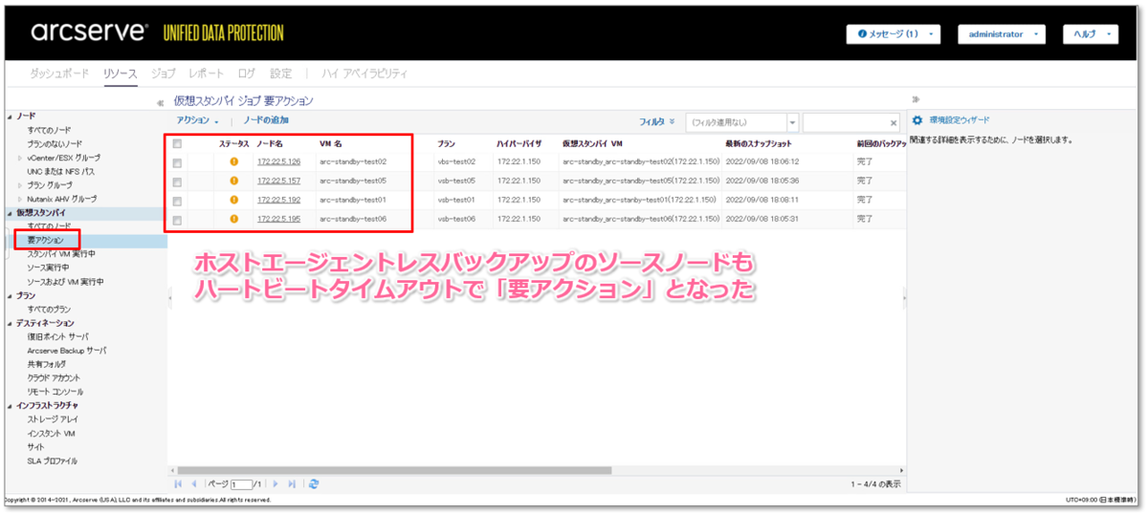Expand the Nutanix AHV グループ tree node
The image size is (1148, 514).
[x=21, y=199]
